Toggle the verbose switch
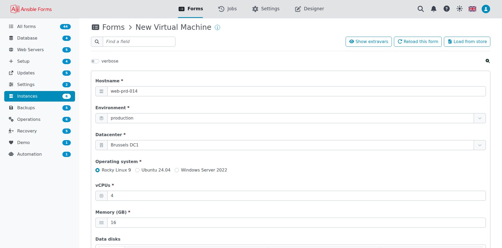 [x=95, y=61]
